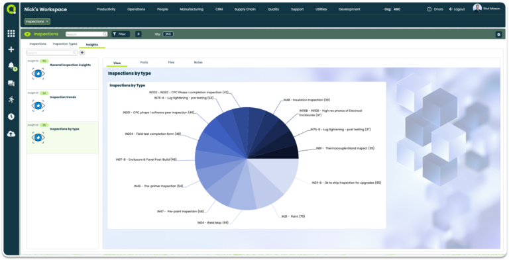This screenshot has width=509, height=260.
Task: Open the Manufacturing menu
Action: 192,9
